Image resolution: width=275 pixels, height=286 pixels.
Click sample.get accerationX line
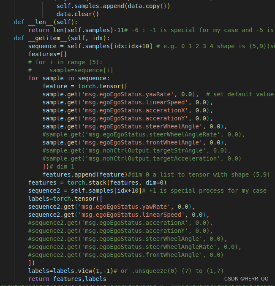(128, 110)
